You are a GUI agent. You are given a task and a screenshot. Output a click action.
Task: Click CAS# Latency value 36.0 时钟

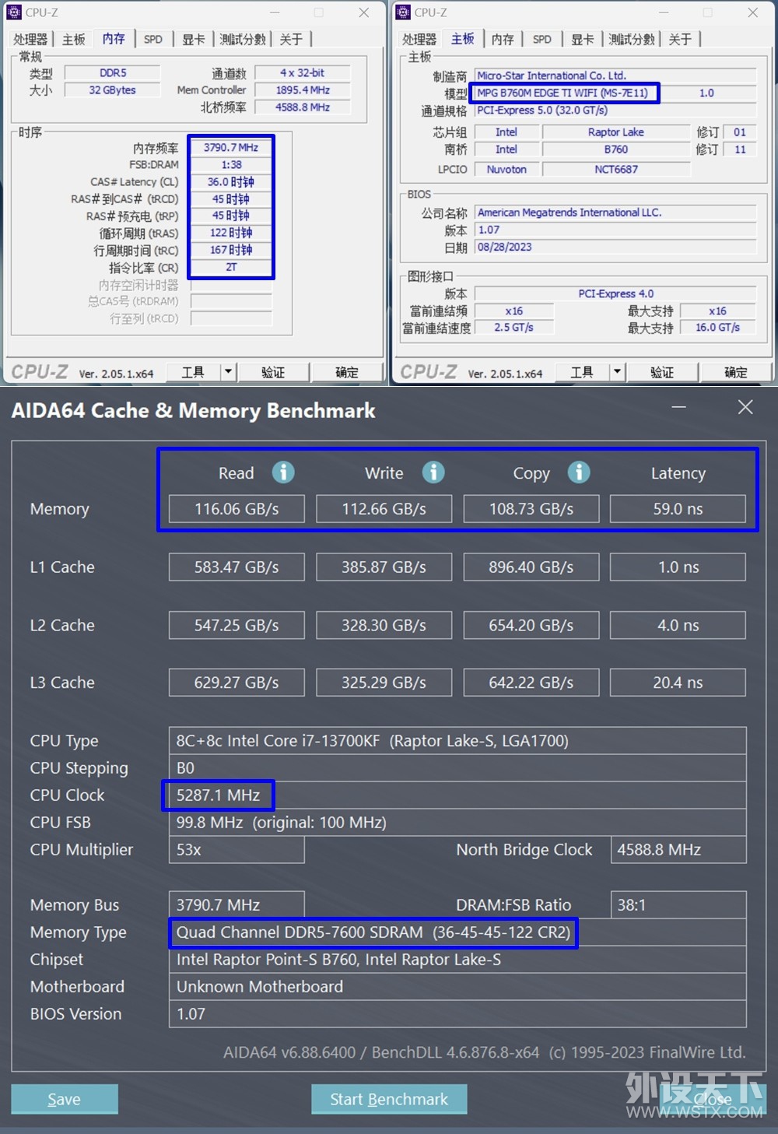(231, 181)
